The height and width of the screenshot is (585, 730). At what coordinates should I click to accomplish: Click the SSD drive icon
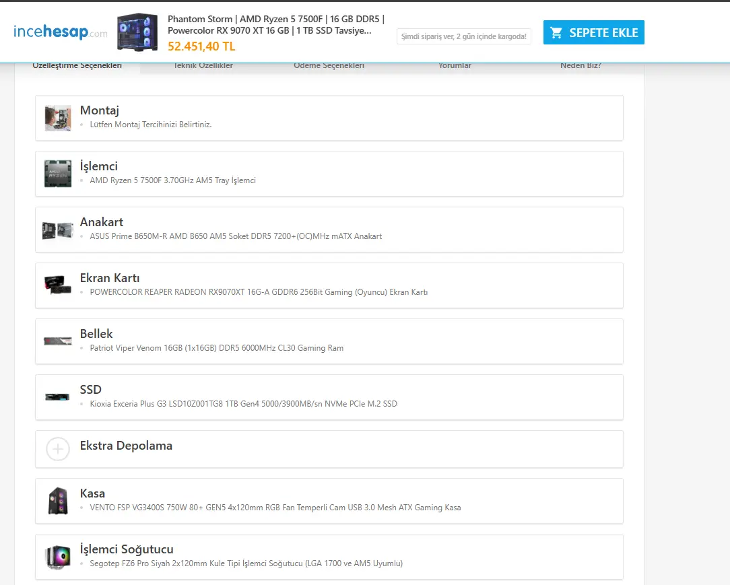tap(57, 397)
